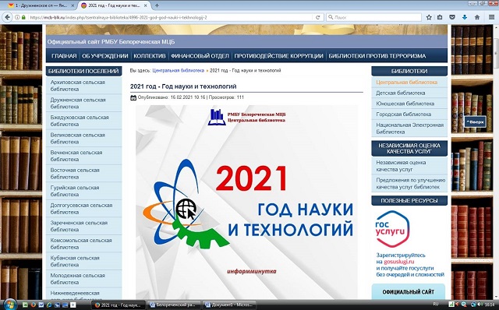Open Кубанская сельская библиотека link

pos(75,261)
